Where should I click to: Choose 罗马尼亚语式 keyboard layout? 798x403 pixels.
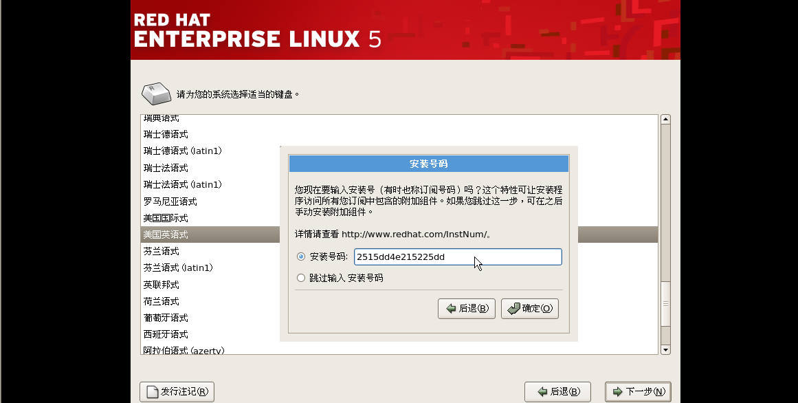[x=170, y=201]
